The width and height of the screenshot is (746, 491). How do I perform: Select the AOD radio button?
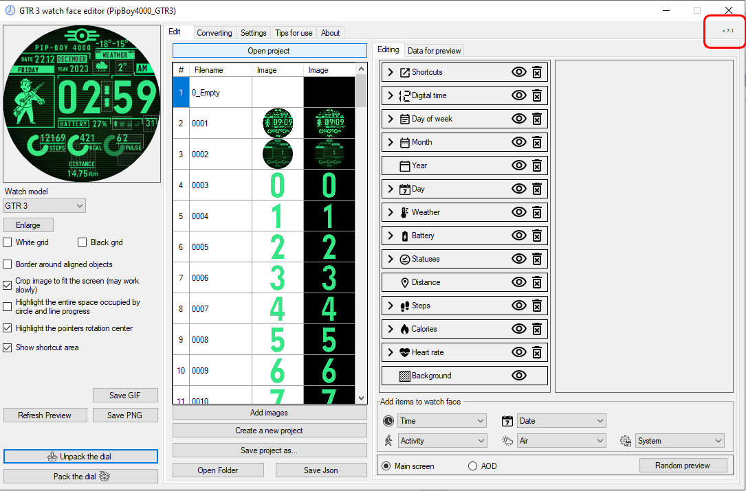(x=472, y=466)
